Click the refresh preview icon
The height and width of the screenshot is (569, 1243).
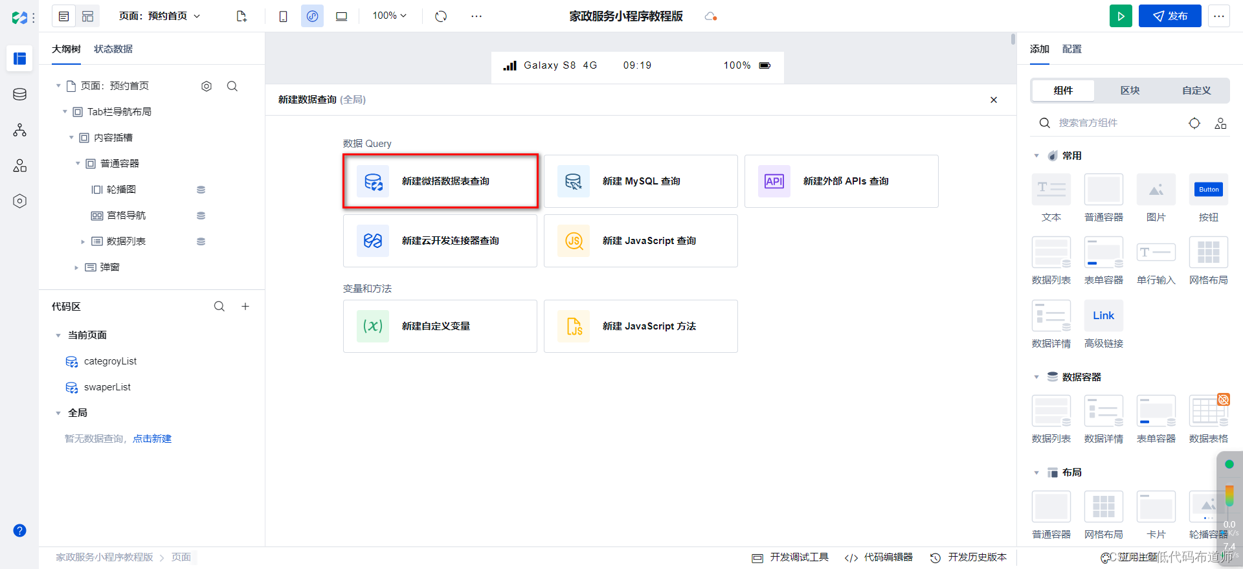coord(441,16)
